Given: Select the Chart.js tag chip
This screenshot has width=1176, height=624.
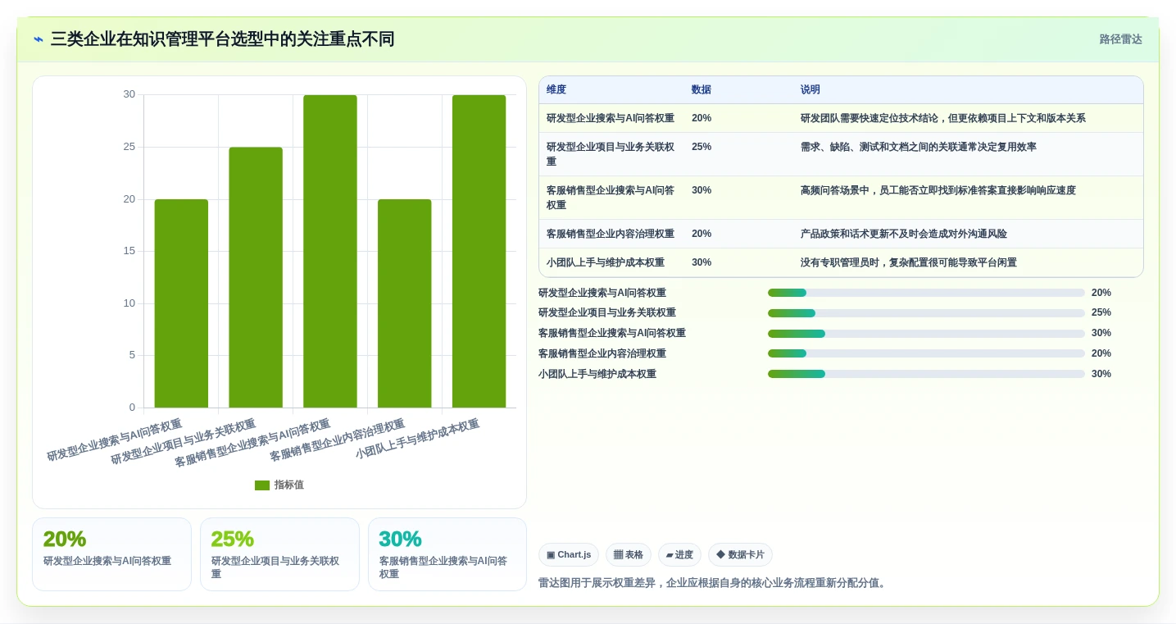Looking at the screenshot, I should pyautogui.click(x=569, y=555).
